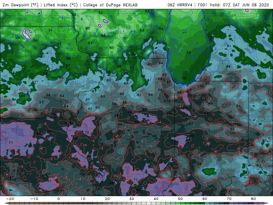
Task: Click the 30 tick label on colorbar
Action: [x=132, y=199]
